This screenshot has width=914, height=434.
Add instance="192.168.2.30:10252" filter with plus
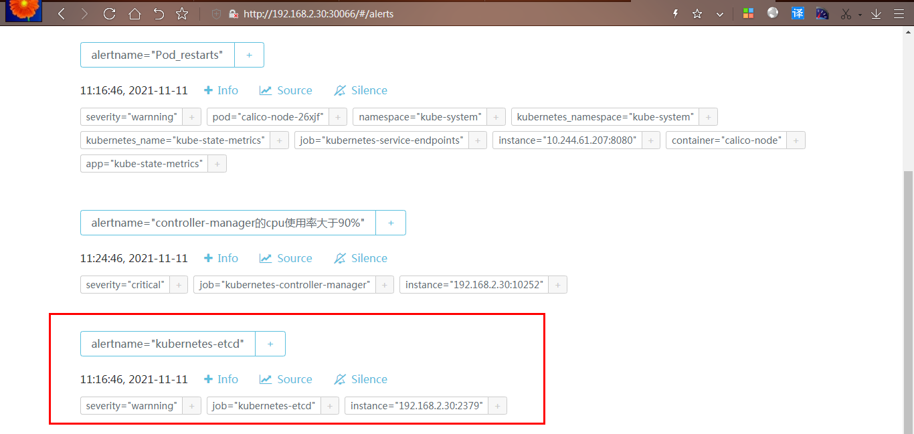558,285
